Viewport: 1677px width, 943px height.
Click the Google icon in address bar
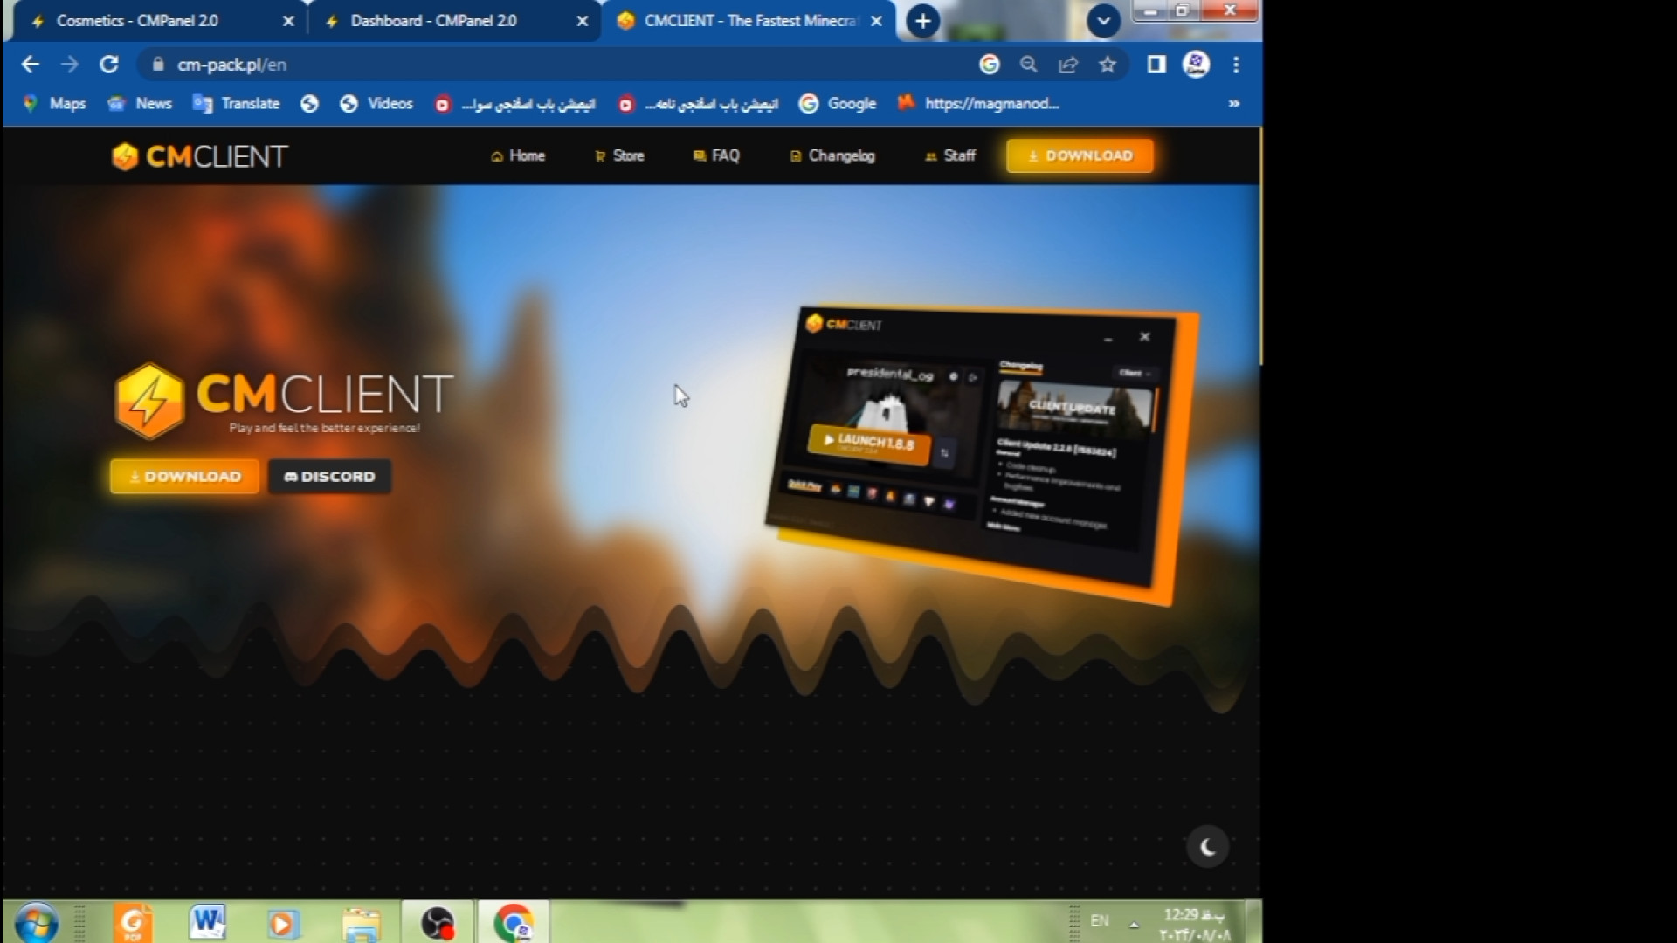pos(990,65)
